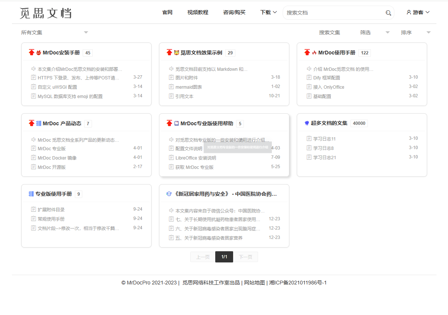Image resolution: width=448 pixels, height=315 pixels.
Task: Open 咨询/购买 in the navigation bar
Action: (x=234, y=12)
